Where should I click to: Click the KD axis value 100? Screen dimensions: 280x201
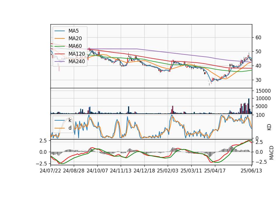(x=260, y=115)
